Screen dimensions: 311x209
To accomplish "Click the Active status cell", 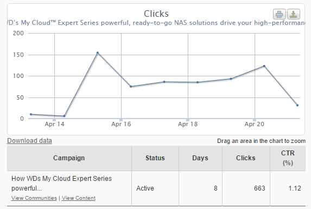I will 145,188.
